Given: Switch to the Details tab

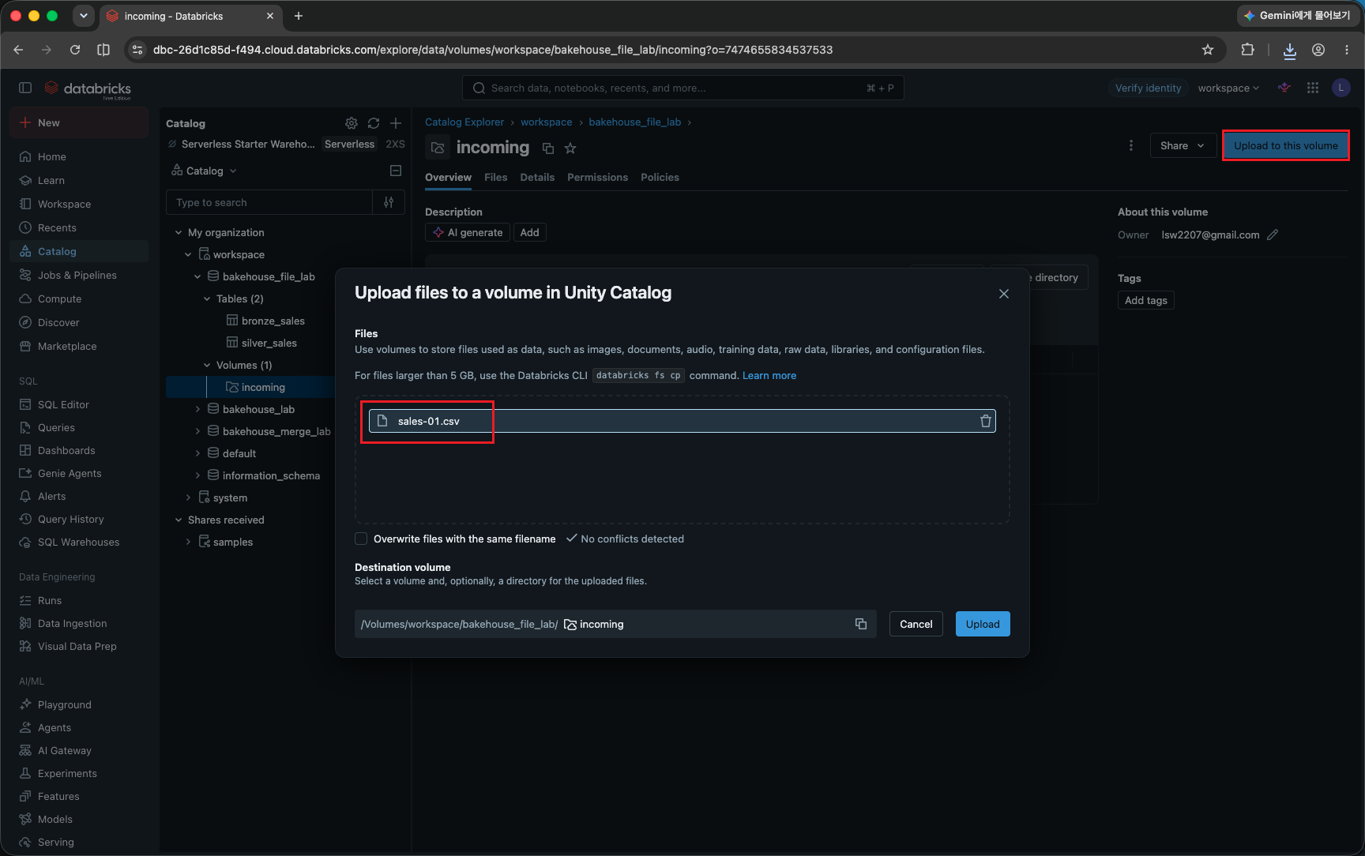Looking at the screenshot, I should (537, 177).
